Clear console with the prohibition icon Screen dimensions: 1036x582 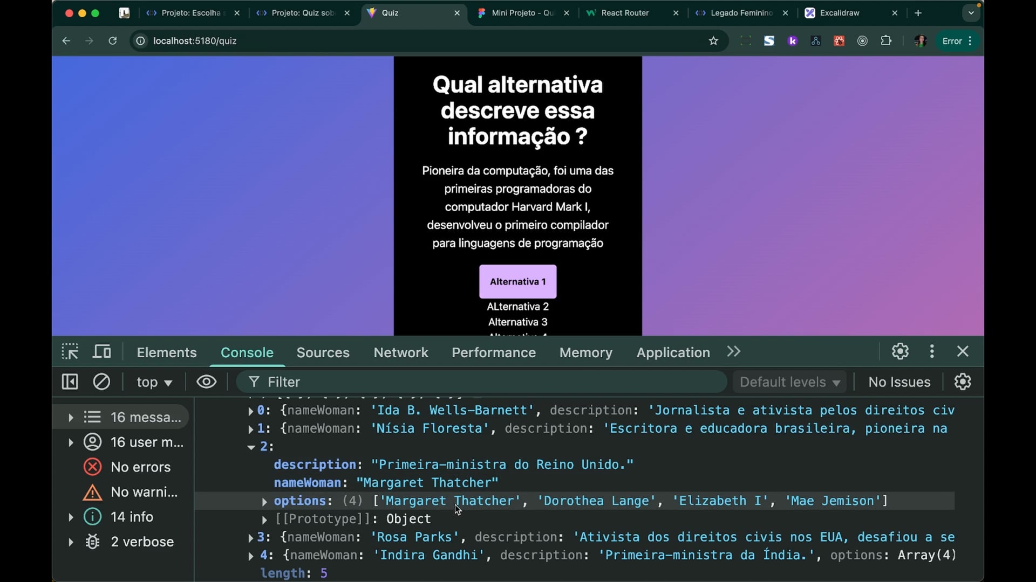click(101, 382)
